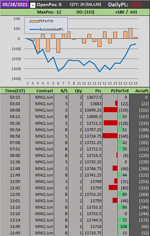Click the QTY: 20 [b0,s20] text
This screenshot has width=150, height=236.
tap(85, 5)
